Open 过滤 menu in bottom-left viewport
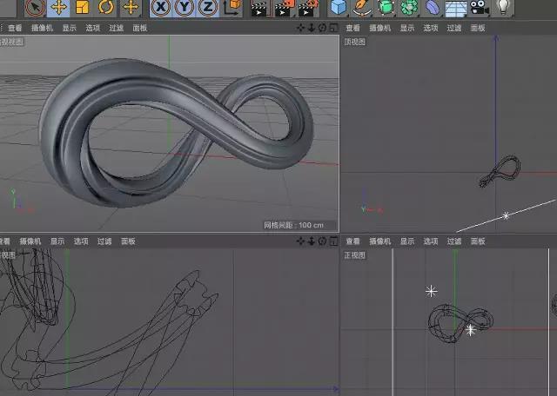This screenshot has height=396, width=557. coord(104,241)
